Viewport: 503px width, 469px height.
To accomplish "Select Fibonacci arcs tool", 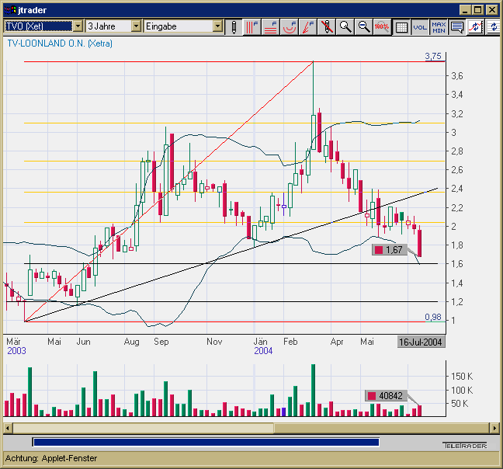I will click(x=290, y=26).
